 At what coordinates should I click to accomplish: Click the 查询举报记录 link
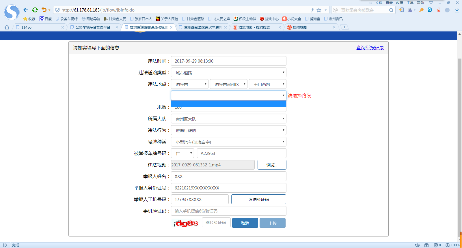pos(370,48)
